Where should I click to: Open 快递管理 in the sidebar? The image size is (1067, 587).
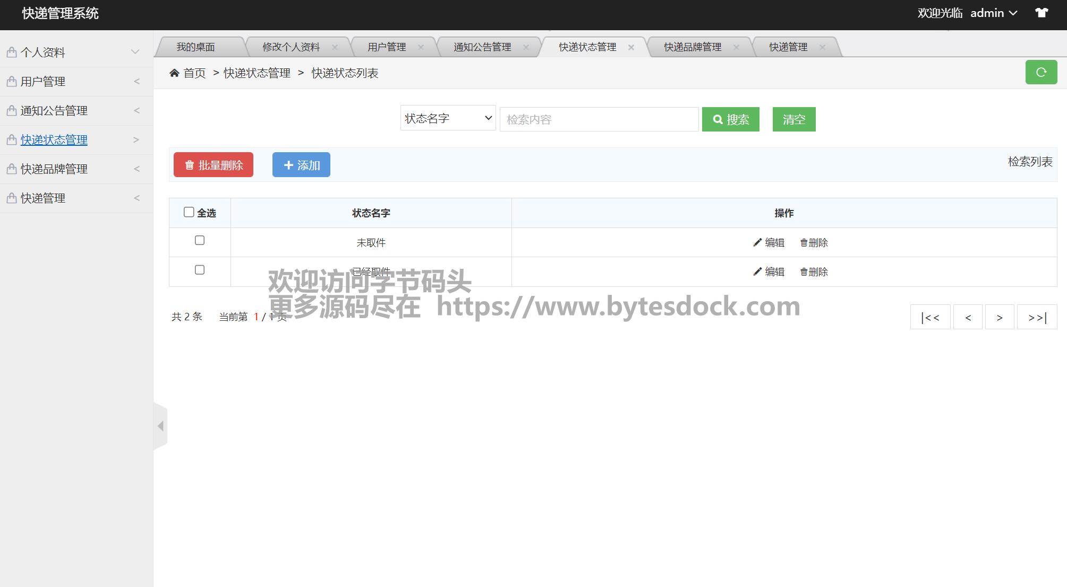(43, 198)
